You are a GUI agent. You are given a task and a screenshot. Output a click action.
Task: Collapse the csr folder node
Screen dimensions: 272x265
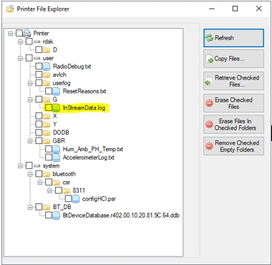coord(40,183)
